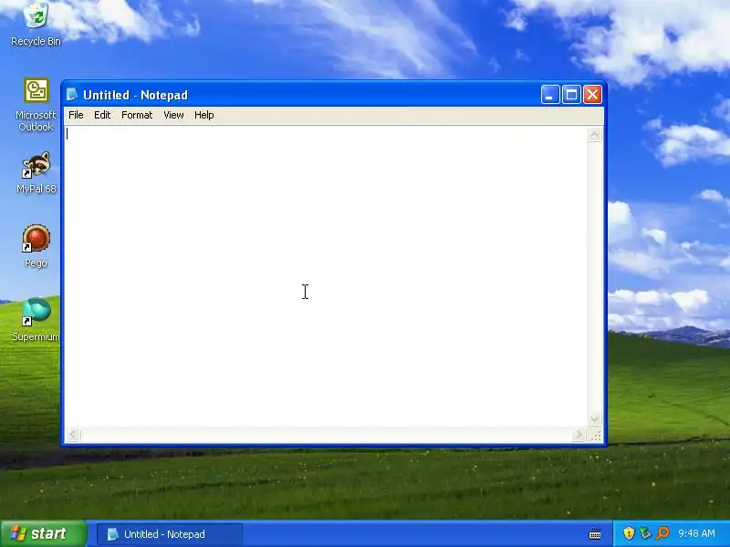The width and height of the screenshot is (730, 547).
Task: Select the Microsoft Outlook desktop icon
Action: pyautogui.click(x=36, y=104)
